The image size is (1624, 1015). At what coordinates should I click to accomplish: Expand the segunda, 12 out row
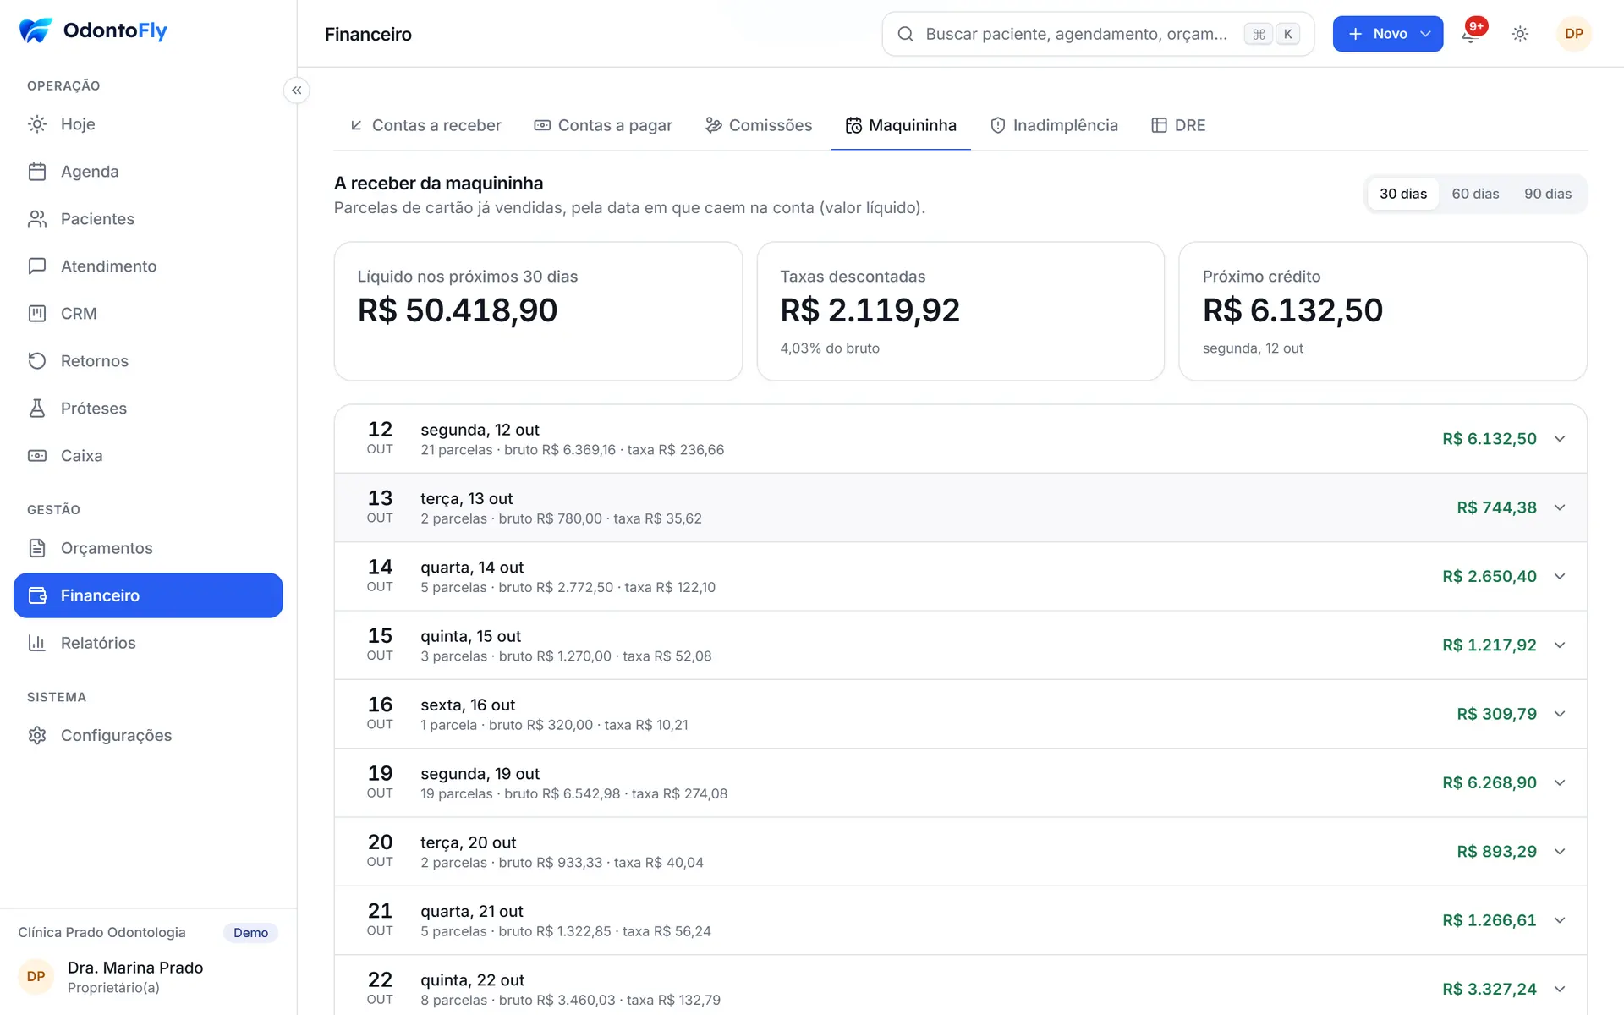(960, 439)
